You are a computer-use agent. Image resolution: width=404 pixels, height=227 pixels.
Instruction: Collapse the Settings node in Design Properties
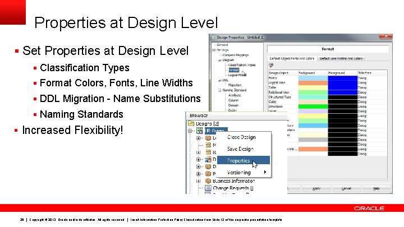[214, 50]
